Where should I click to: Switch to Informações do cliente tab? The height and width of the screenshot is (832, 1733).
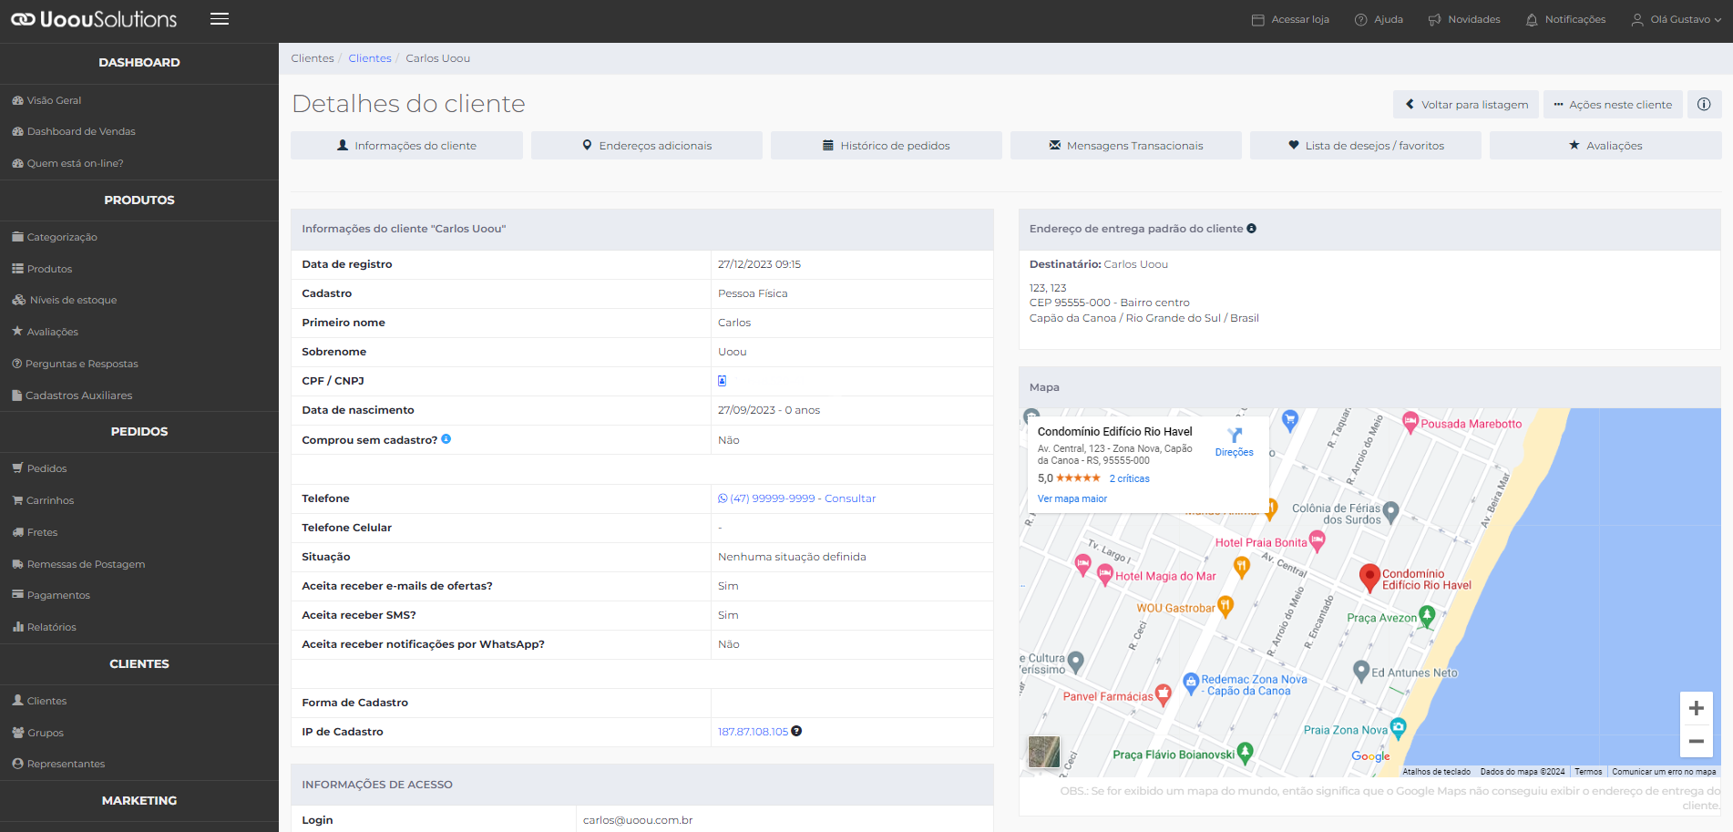coord(406,146)
